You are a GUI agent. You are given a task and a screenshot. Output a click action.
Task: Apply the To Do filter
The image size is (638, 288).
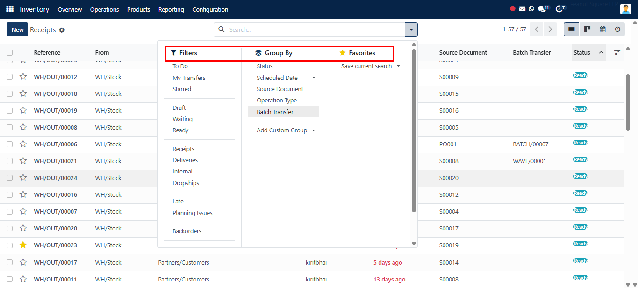180,66
